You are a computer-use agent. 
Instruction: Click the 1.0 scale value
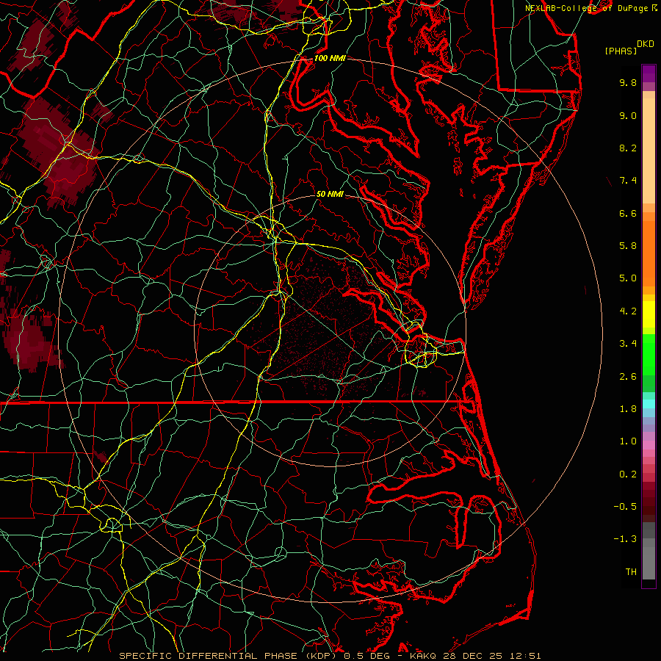(628, 441)
